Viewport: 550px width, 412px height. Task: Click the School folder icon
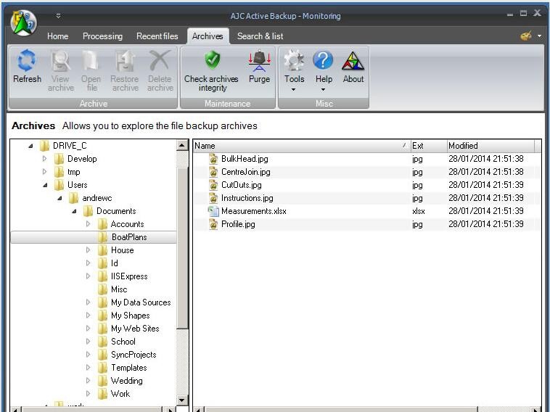103,342
